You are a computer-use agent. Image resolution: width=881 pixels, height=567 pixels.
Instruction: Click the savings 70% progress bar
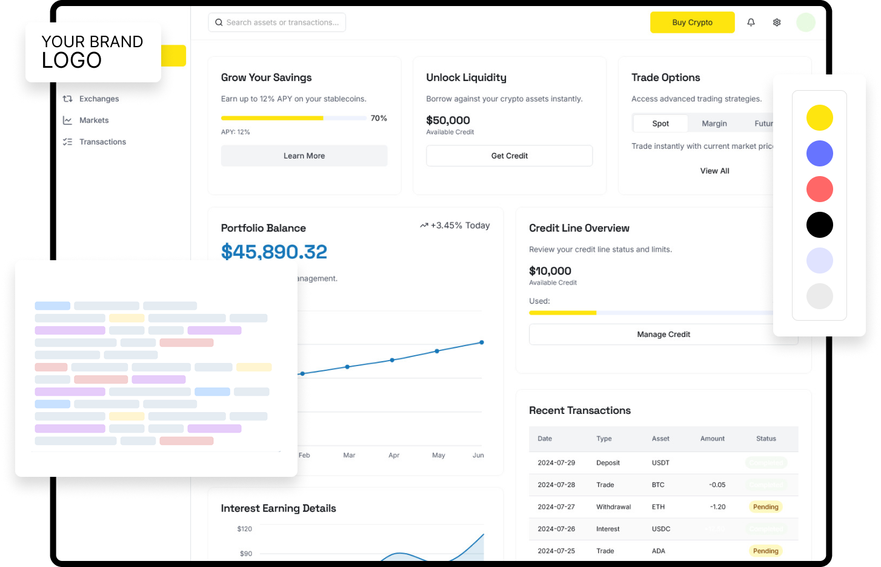[294, 118]
